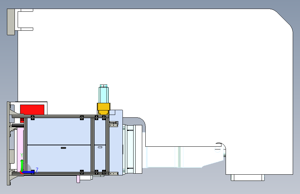
Task: Select the small pink part under the frame
Action: 78,179
